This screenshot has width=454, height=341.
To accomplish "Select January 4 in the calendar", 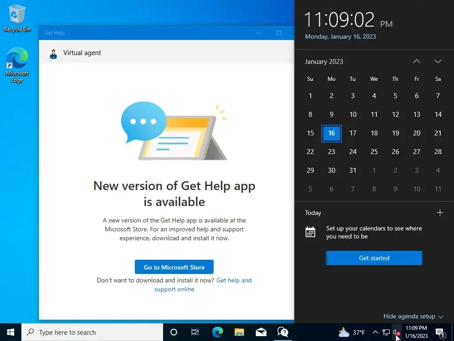I will pyautogui.click(x=374, y=96).
